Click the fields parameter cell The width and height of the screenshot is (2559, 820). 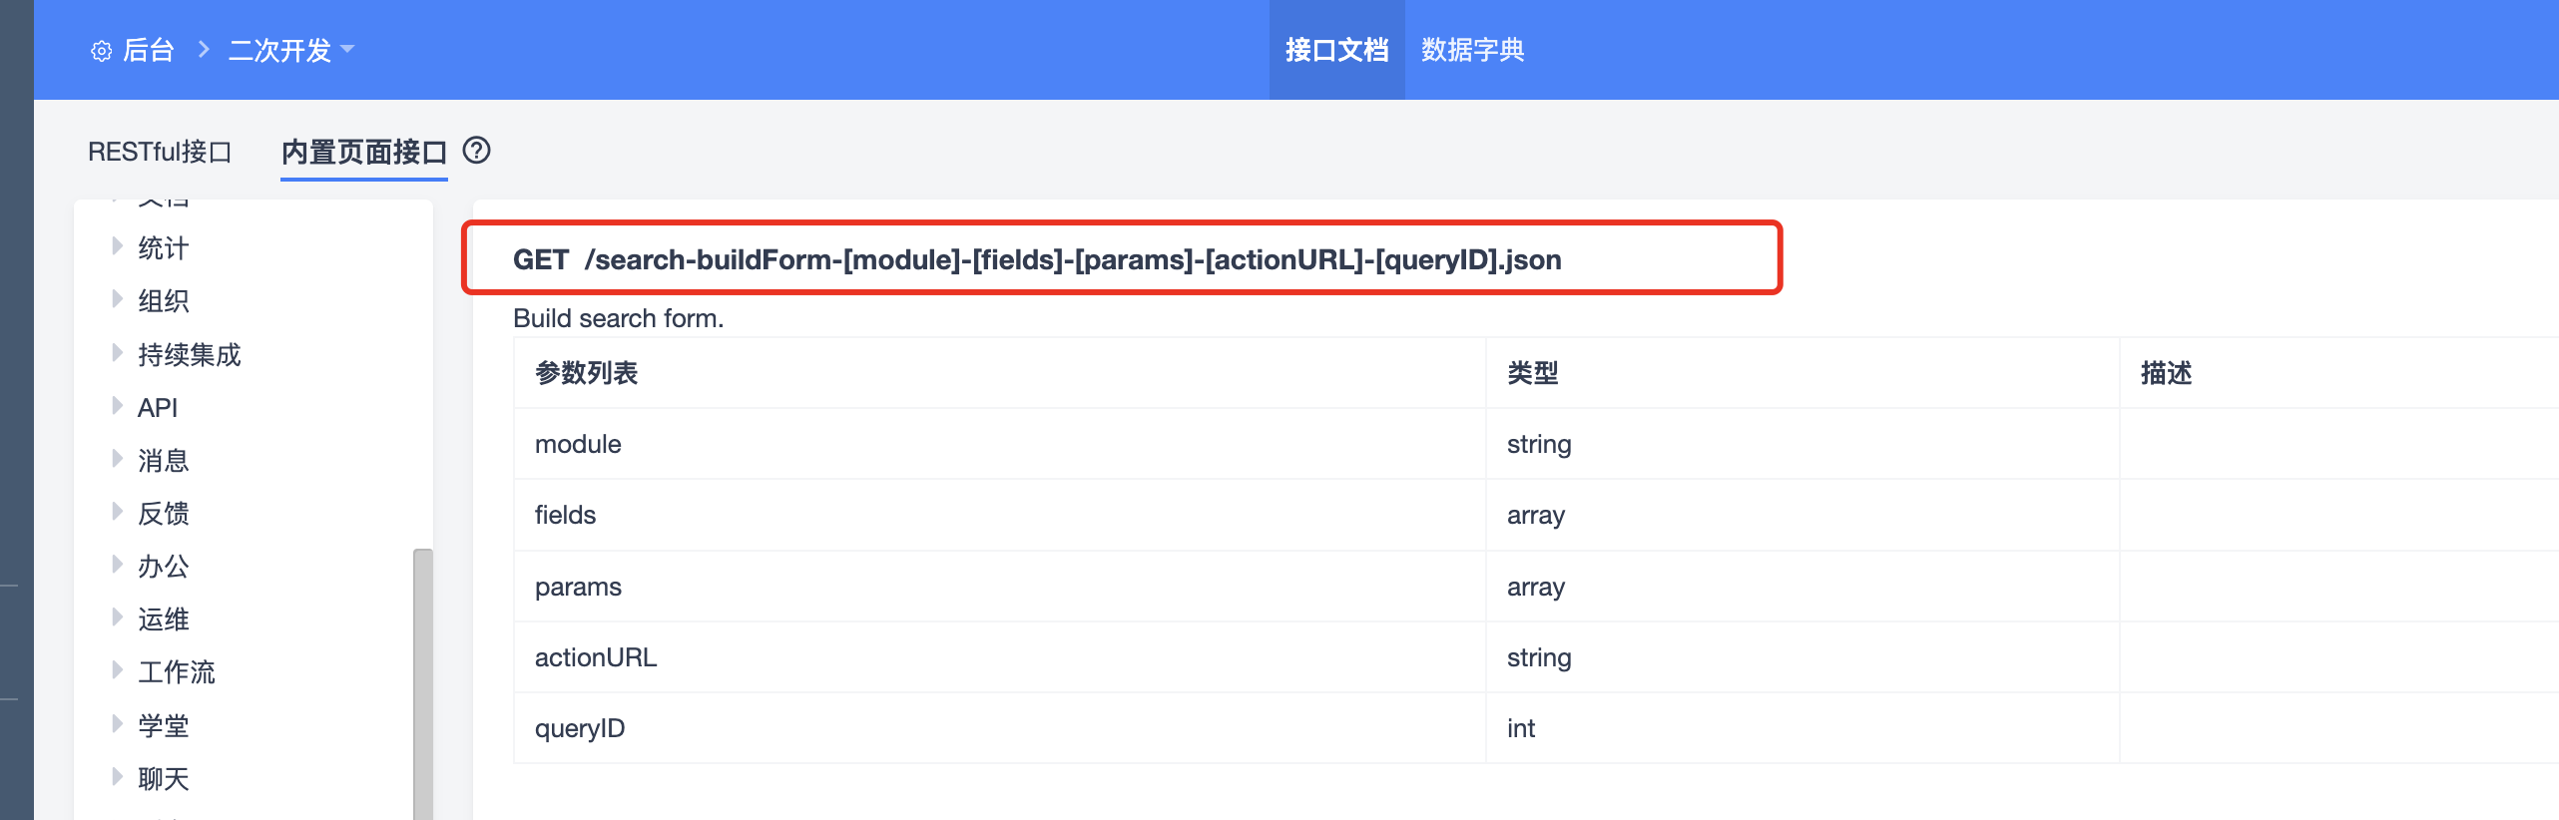pyautogui.click(x=999, y=515)
